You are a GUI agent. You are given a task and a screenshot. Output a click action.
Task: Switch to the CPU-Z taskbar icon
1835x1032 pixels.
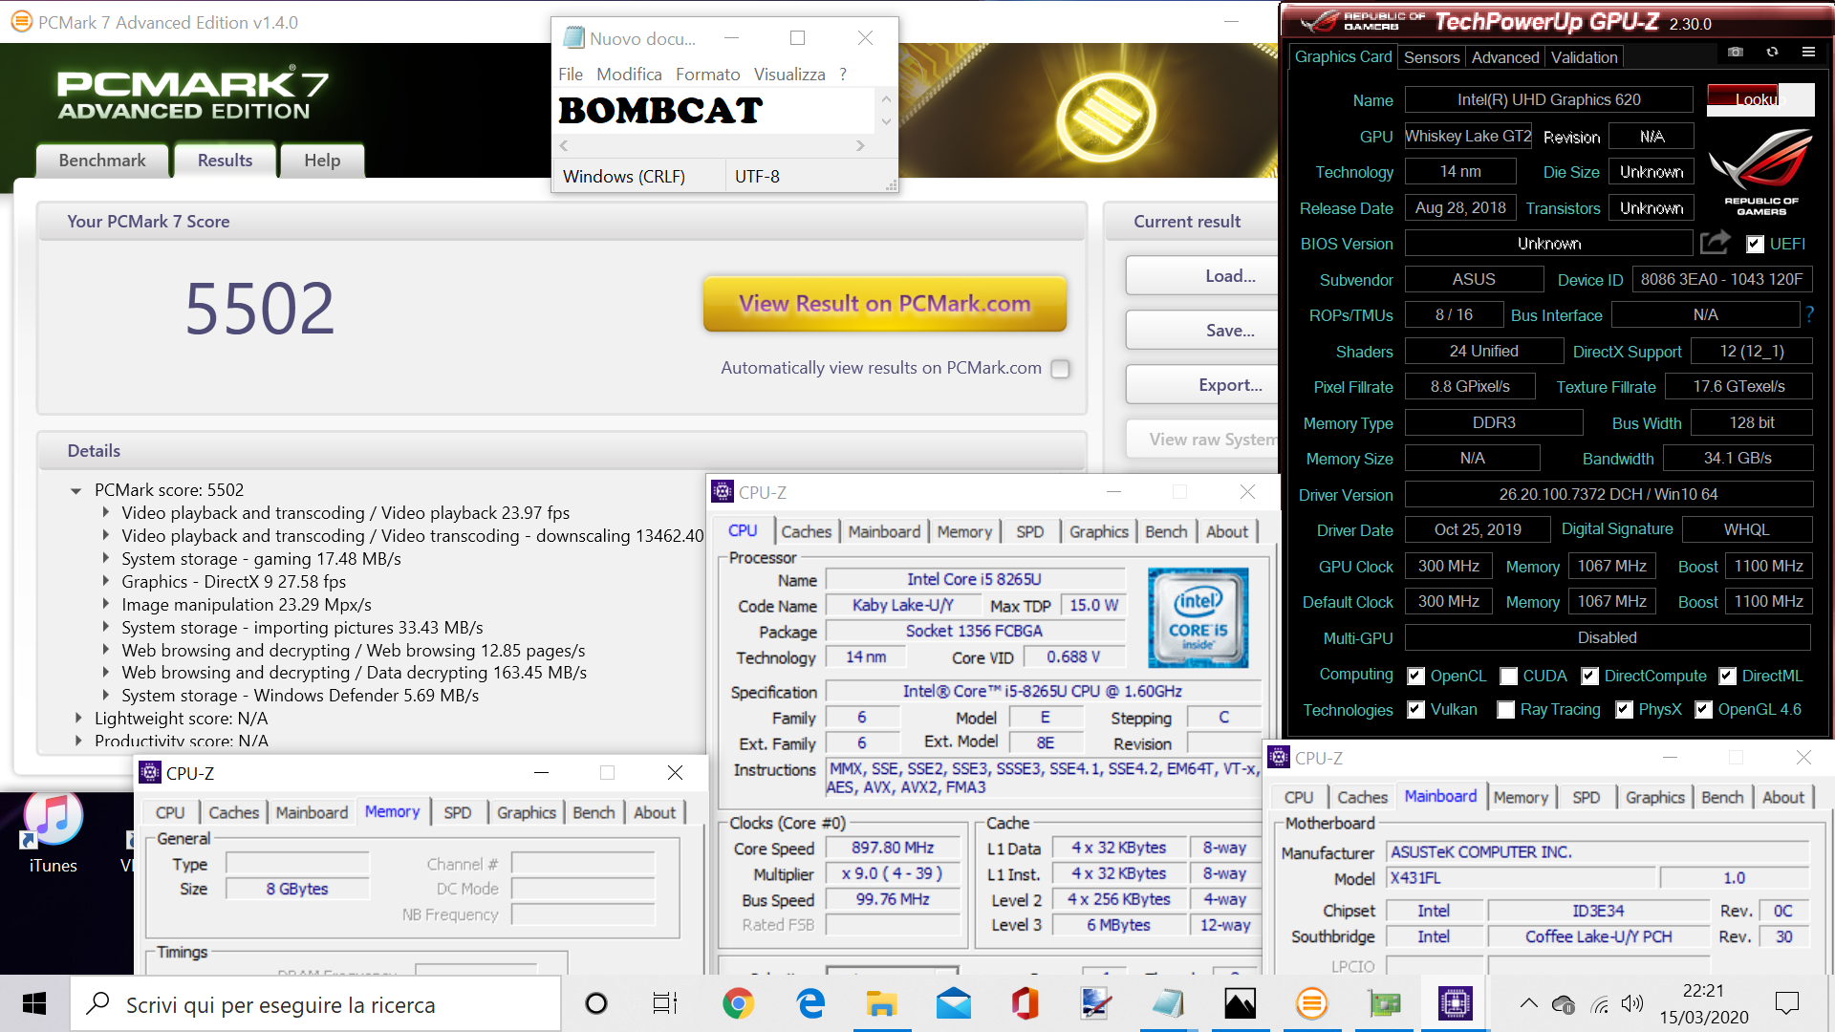click(1455, 1003)
